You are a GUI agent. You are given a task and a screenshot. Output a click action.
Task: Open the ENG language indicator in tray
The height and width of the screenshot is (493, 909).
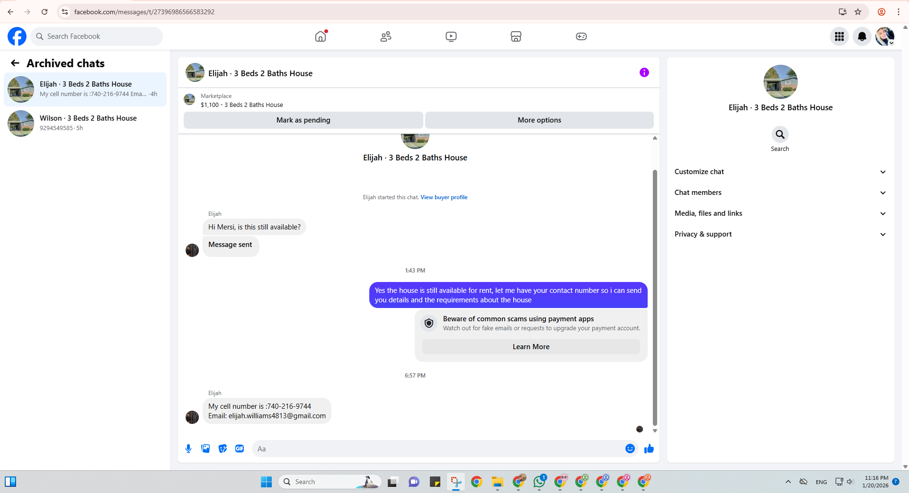coord(821,482)
